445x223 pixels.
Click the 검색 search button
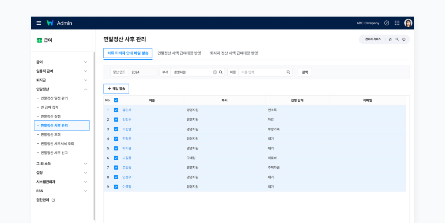pos(305,72)
